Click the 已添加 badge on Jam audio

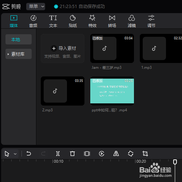pyautogui.click(x=98, y=38)
